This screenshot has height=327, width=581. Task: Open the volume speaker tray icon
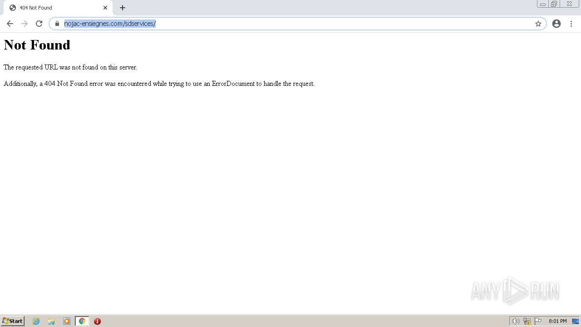click(516, 321)
